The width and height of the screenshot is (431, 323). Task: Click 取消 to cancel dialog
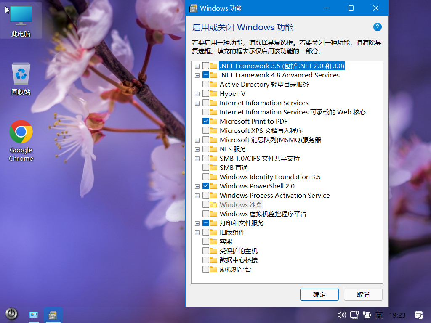[363, 295]
